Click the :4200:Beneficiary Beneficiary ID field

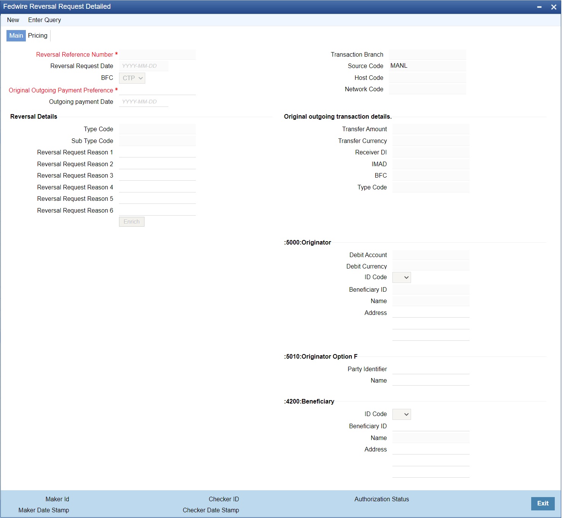click(x=431, y=426)
